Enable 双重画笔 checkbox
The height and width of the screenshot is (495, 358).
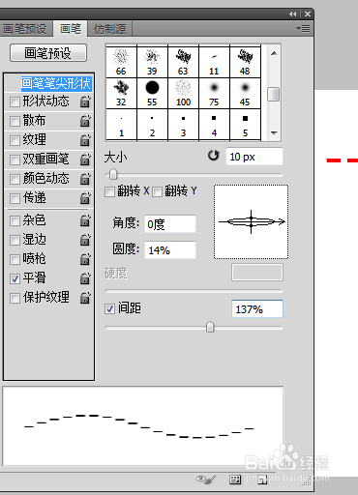(x=15, y=160)
